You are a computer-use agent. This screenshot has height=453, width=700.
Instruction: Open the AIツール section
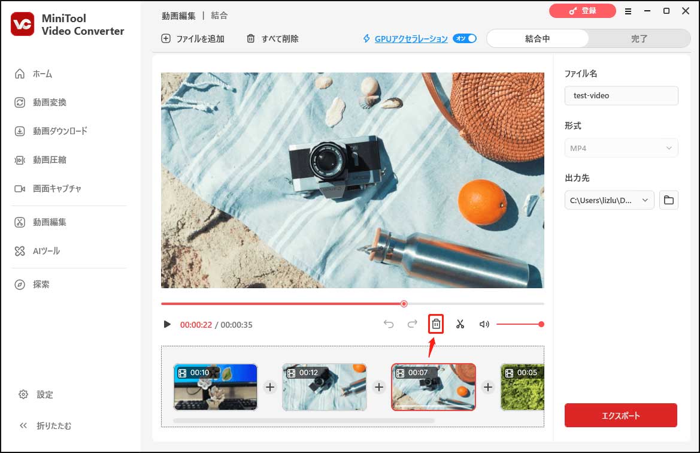(x=38, y=251)
